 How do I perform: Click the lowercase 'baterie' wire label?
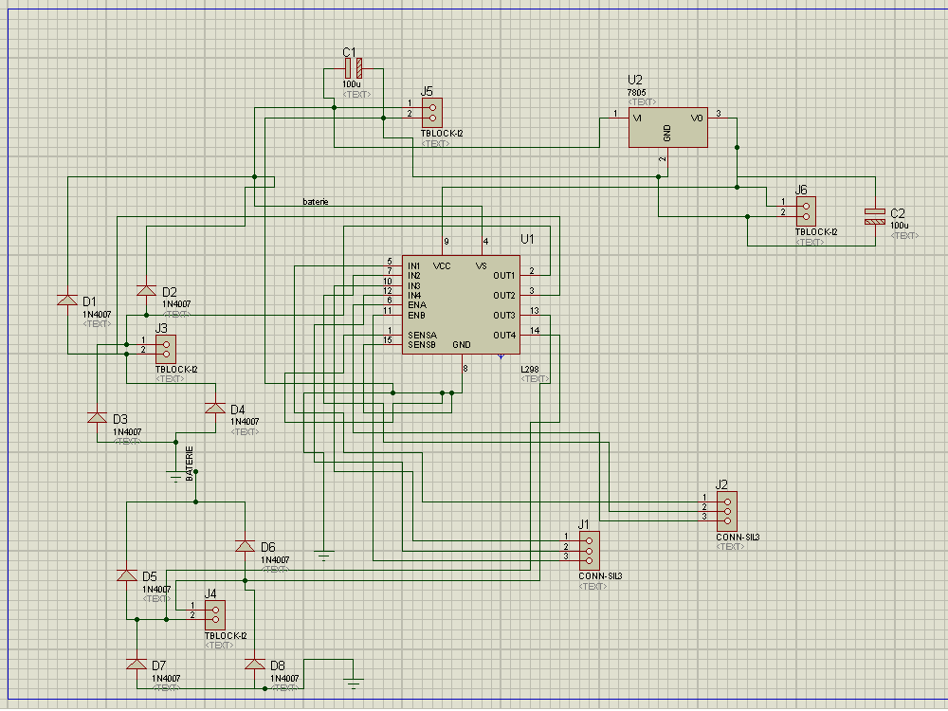point(316,202)
